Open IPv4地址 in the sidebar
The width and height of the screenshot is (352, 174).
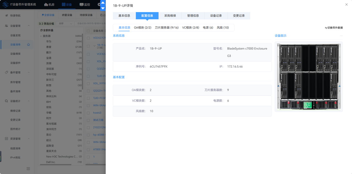tap(15, 158)
